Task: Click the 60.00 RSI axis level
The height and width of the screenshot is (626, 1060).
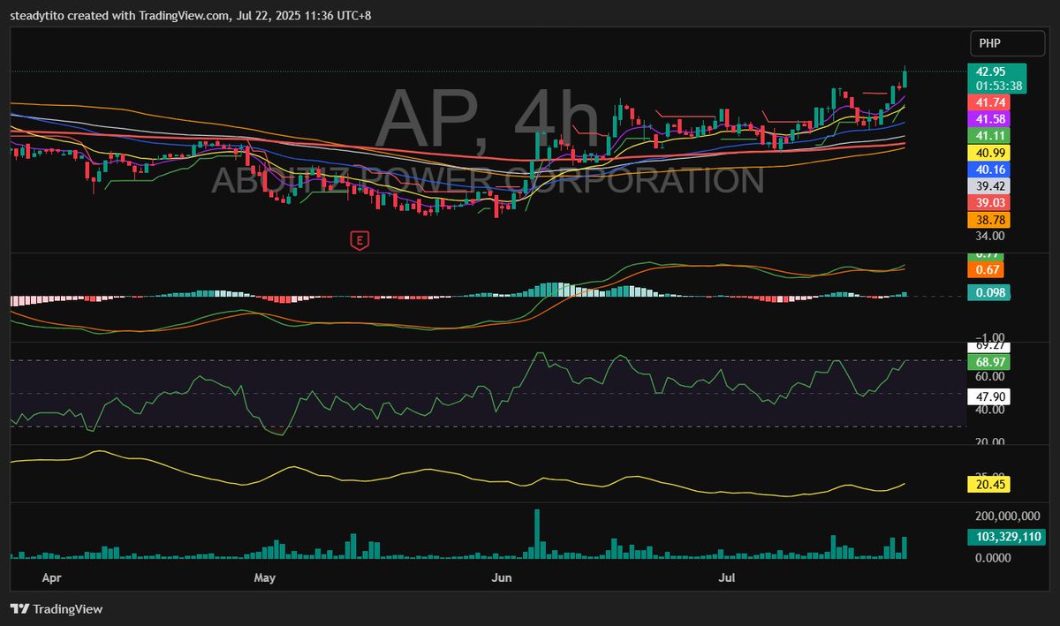Action: click(989, 376)
